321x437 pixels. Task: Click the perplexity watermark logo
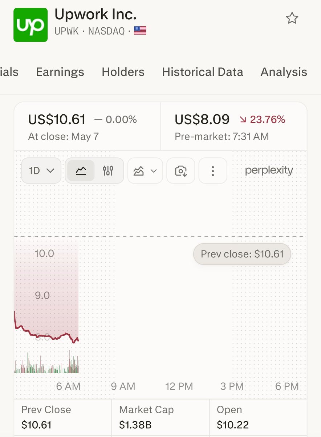point(269,170)
